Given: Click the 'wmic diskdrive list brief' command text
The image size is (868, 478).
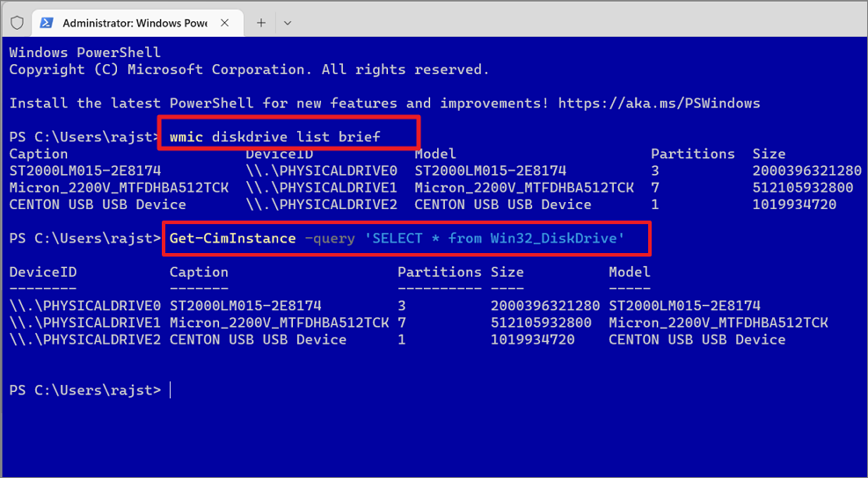Looking at the screenshot, I should 274,137.
